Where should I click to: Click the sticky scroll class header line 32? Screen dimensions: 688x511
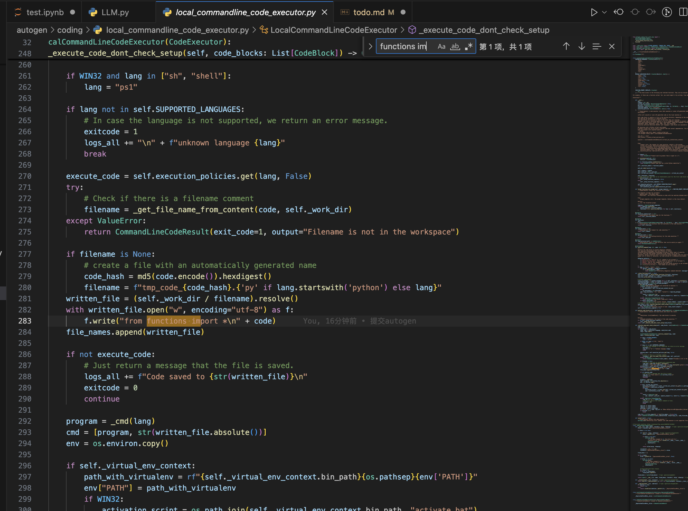139,42
